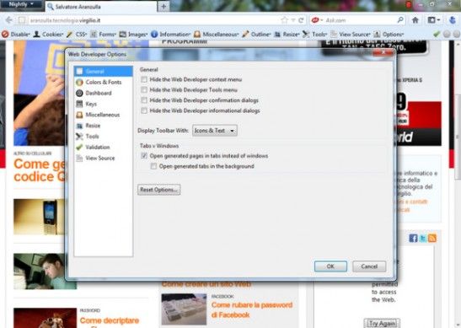Click the address bar URL field
The height and width of the screenshot is (328, 461).
153,20
